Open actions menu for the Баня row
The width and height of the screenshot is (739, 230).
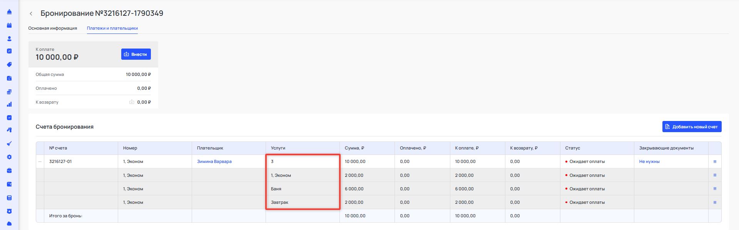point(715,189)
